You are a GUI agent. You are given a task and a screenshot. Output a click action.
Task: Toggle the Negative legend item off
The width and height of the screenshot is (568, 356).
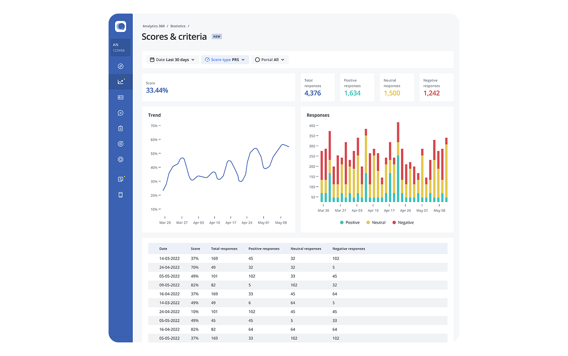[x=402, y=222]
